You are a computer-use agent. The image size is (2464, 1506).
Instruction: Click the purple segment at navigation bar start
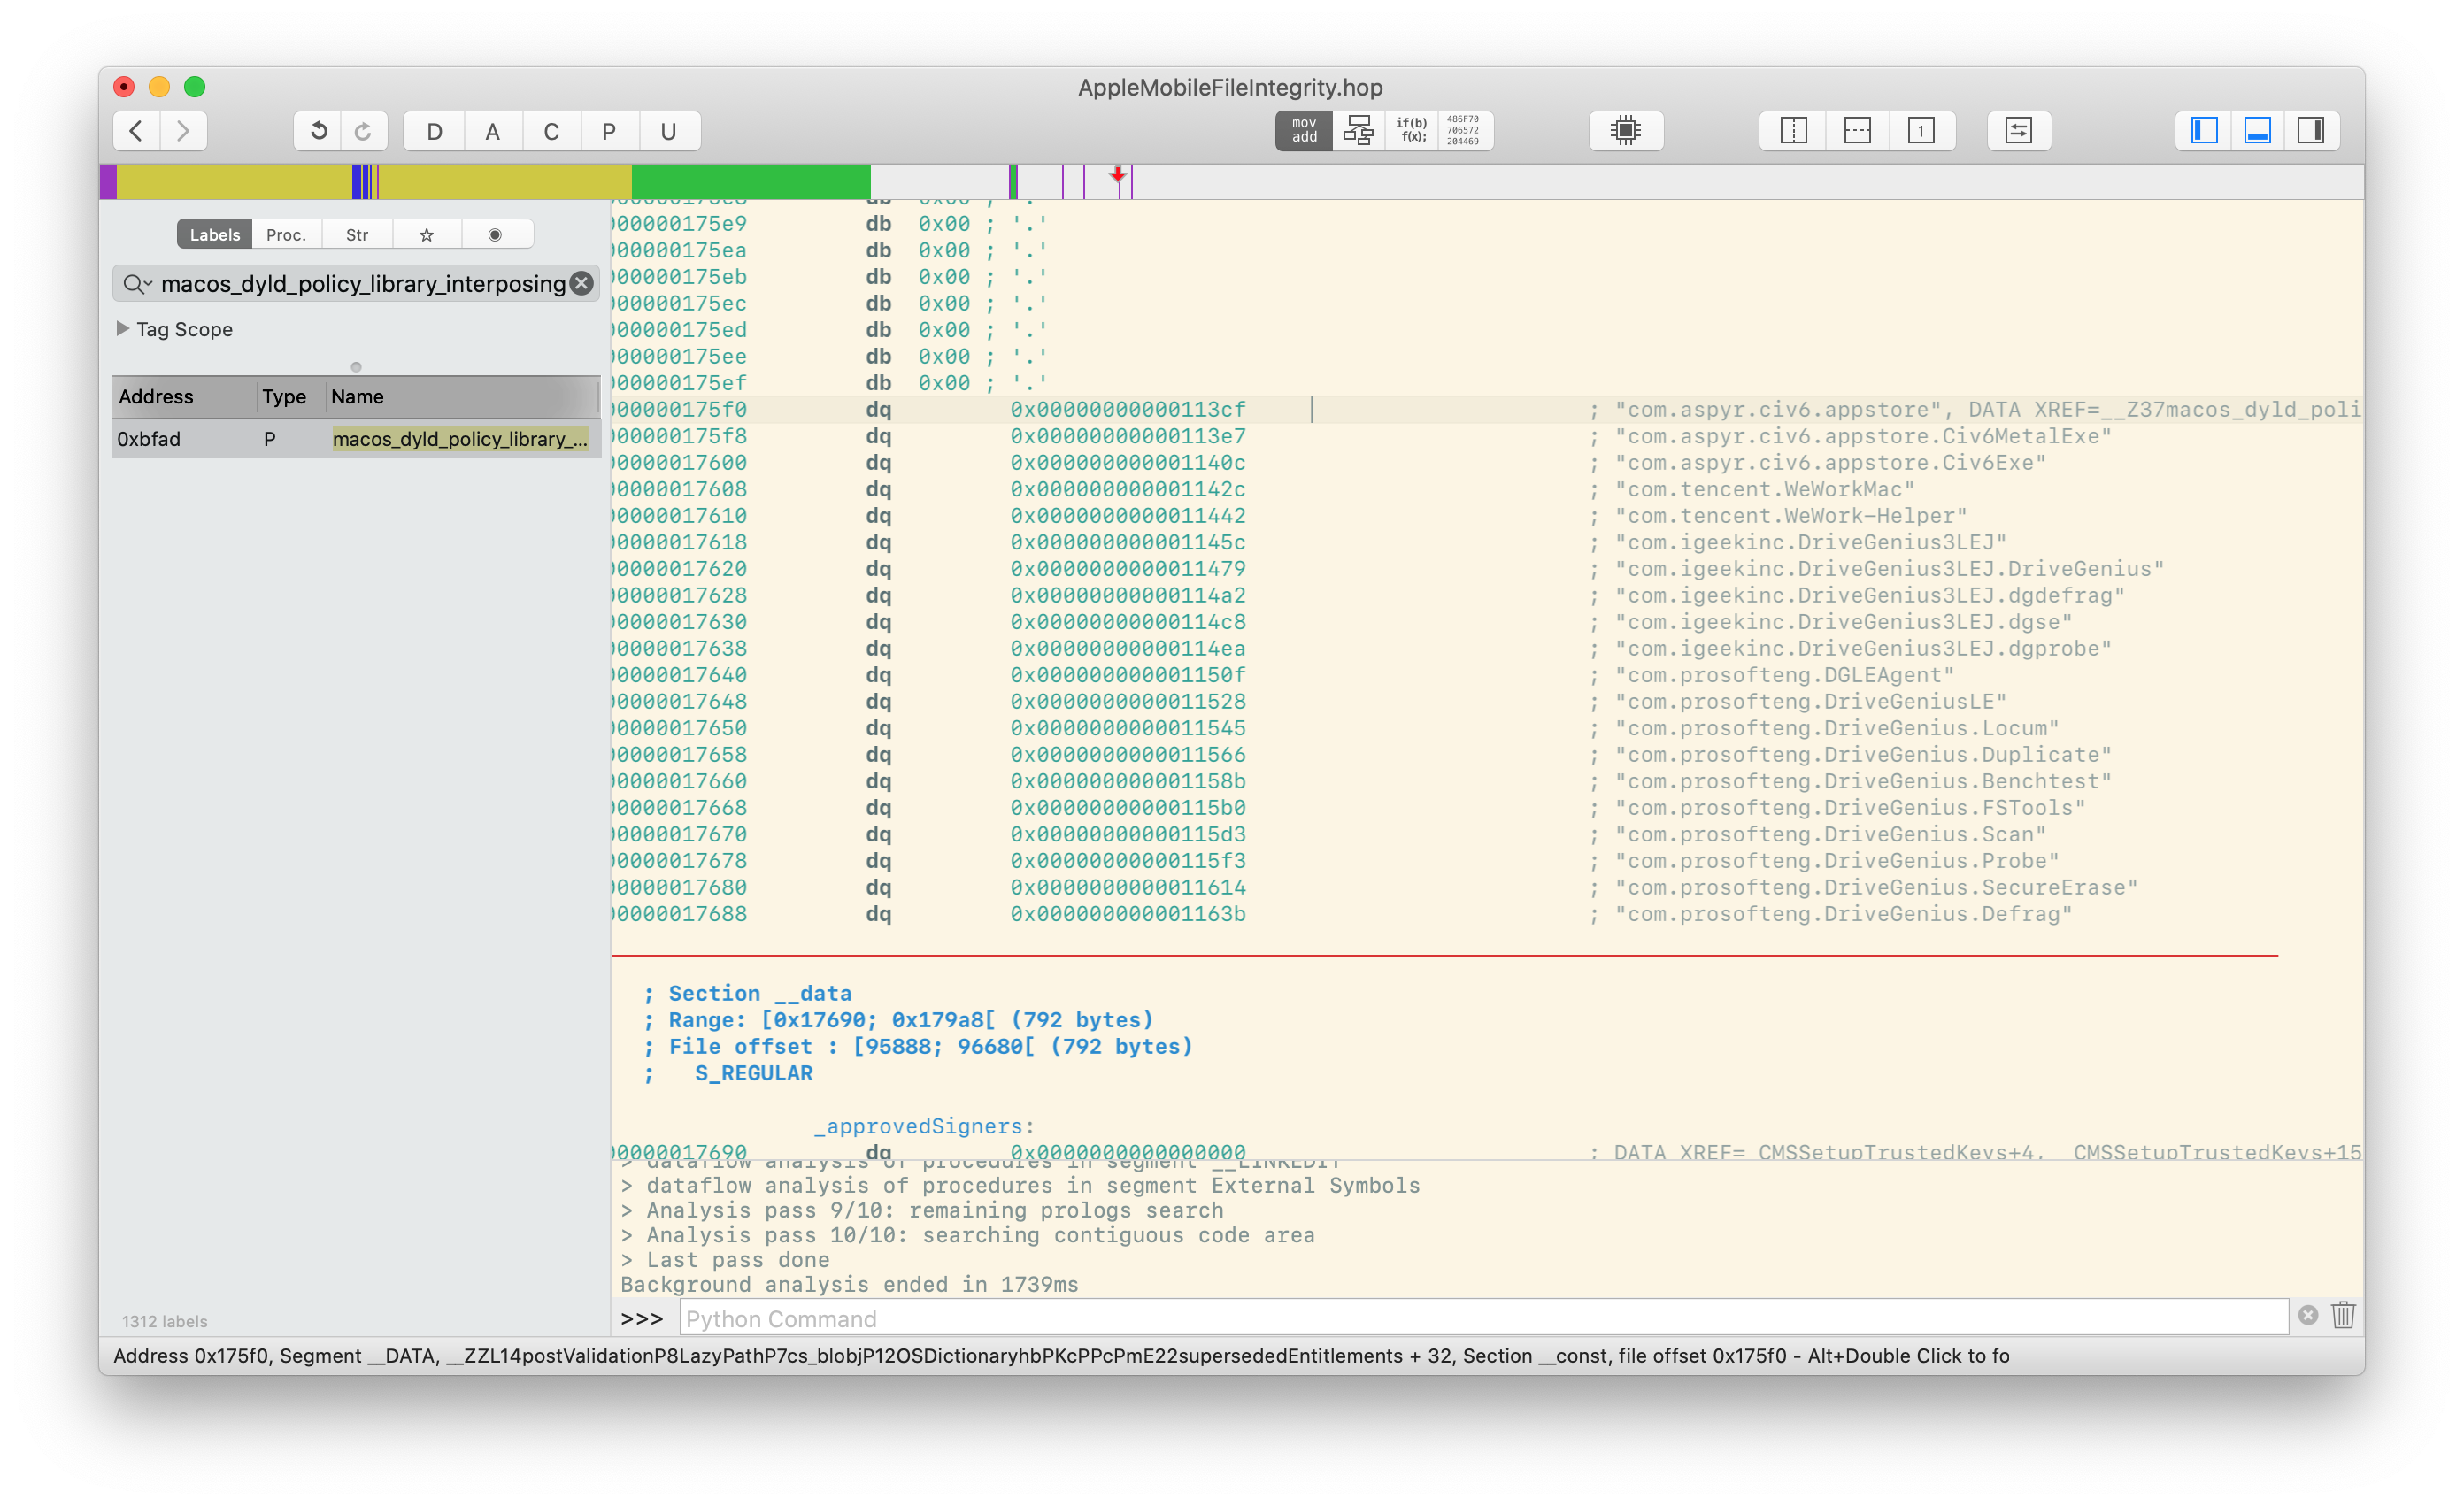pos(108,182)
